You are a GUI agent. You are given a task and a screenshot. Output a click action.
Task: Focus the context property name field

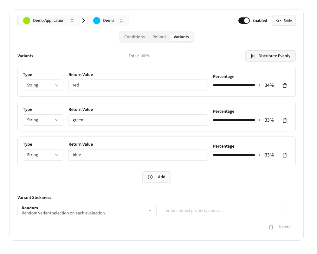[x=222, y=211]
